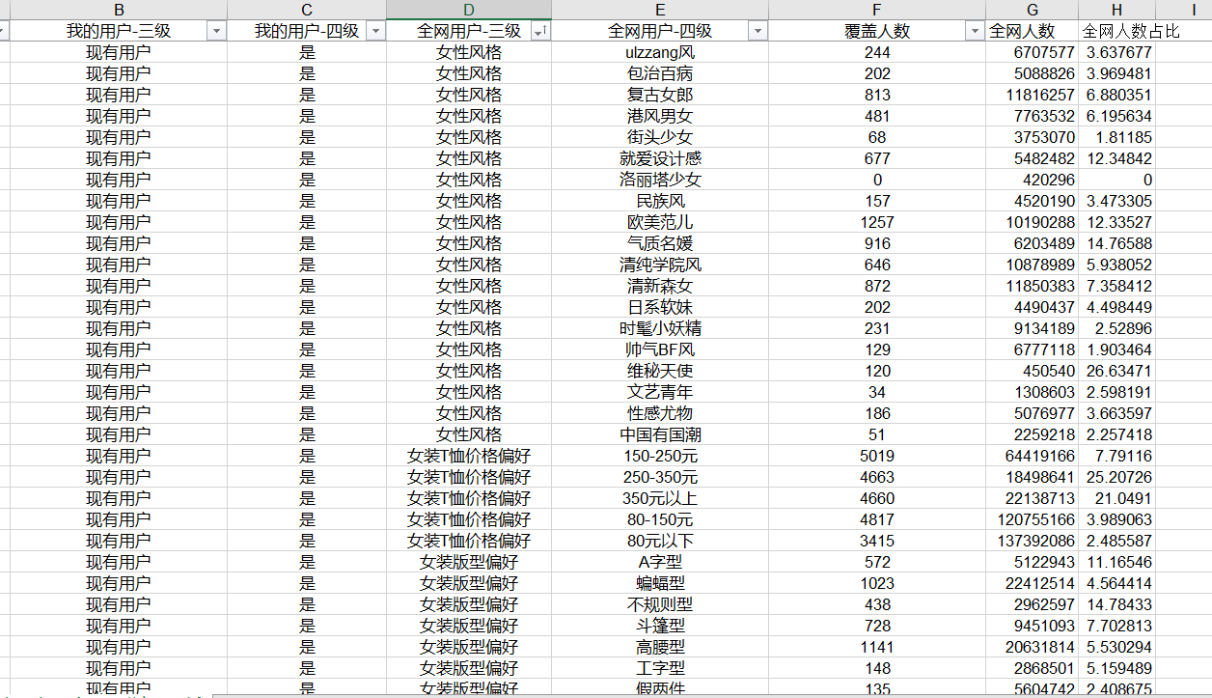Select the cell 街头少女
Screen dimensions: 1212x698
pyautogui.click(x=660, y=137)
